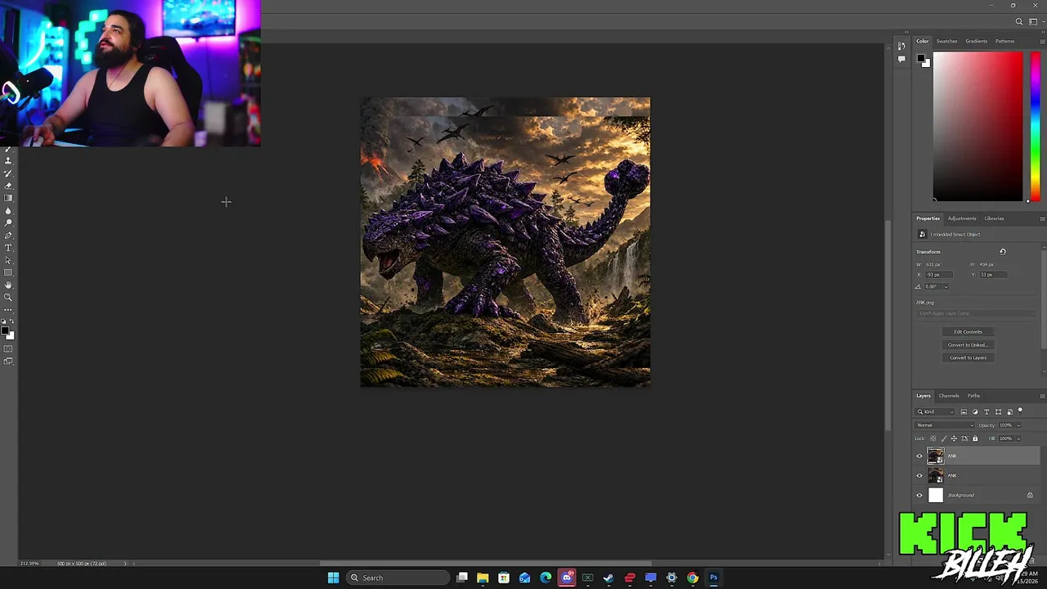Open the workspace switcher icon
Image resolution: width=1047 pixels, height=589 pixels.
(1034, 22)
